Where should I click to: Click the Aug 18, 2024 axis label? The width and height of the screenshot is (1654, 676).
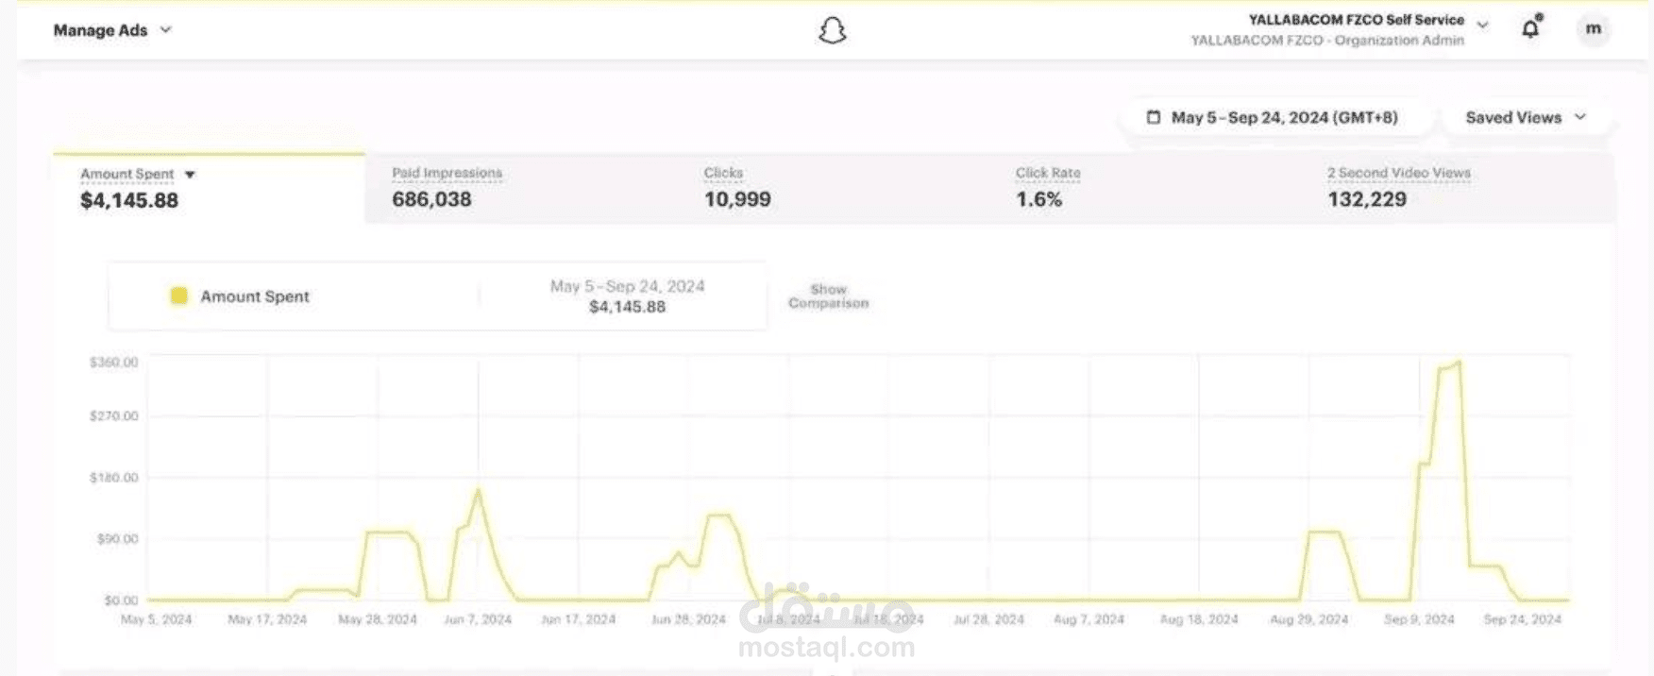1199,619
